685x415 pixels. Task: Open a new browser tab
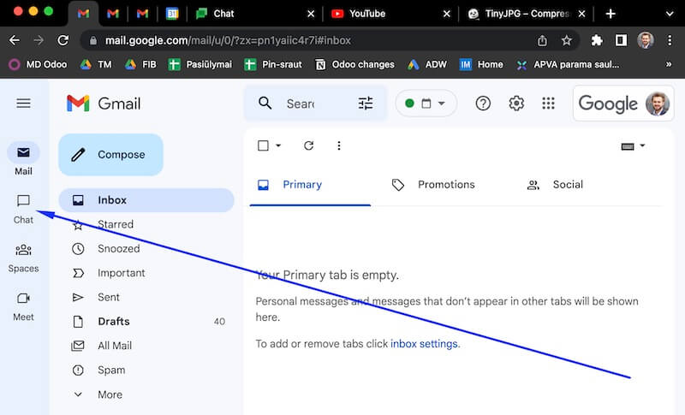(611, 14)
